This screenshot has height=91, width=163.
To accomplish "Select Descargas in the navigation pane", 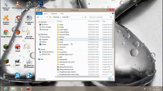I will (x=45, y=30).
